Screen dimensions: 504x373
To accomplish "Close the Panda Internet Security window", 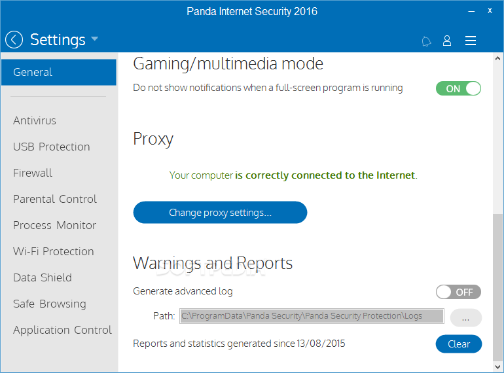I will click(x=490, y=11).
